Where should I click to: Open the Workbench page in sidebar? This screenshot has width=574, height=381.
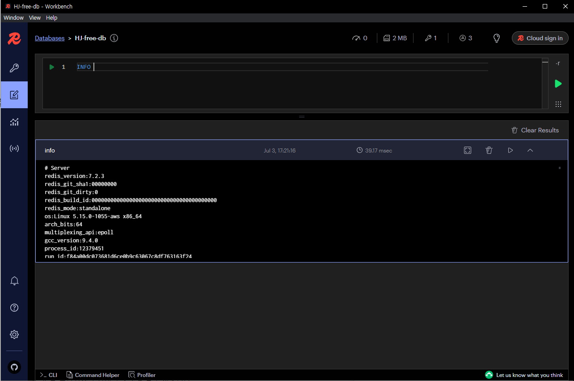pos(14,95)
